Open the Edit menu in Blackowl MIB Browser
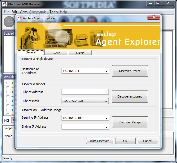The width and height of the screenshot is (177, 163). (14, 12)
